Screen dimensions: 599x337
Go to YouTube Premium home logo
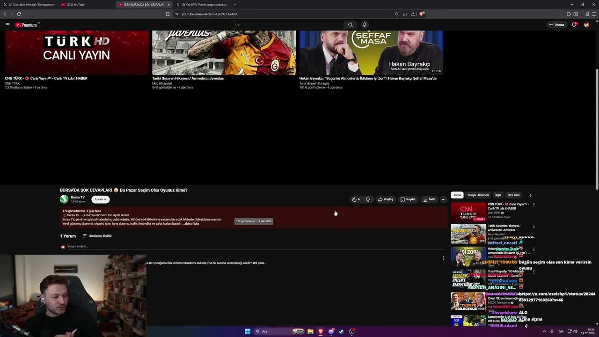tap(27, 25)
